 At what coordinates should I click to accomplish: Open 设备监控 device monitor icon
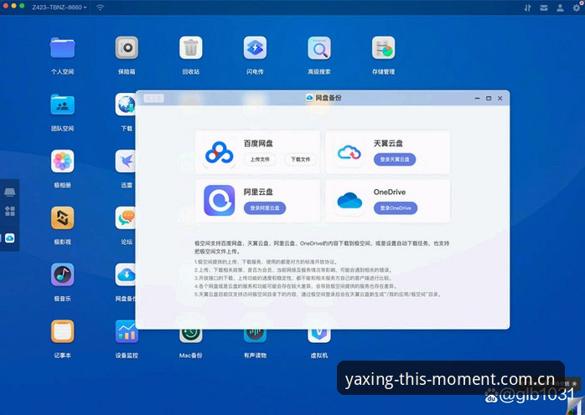[127, 331]
